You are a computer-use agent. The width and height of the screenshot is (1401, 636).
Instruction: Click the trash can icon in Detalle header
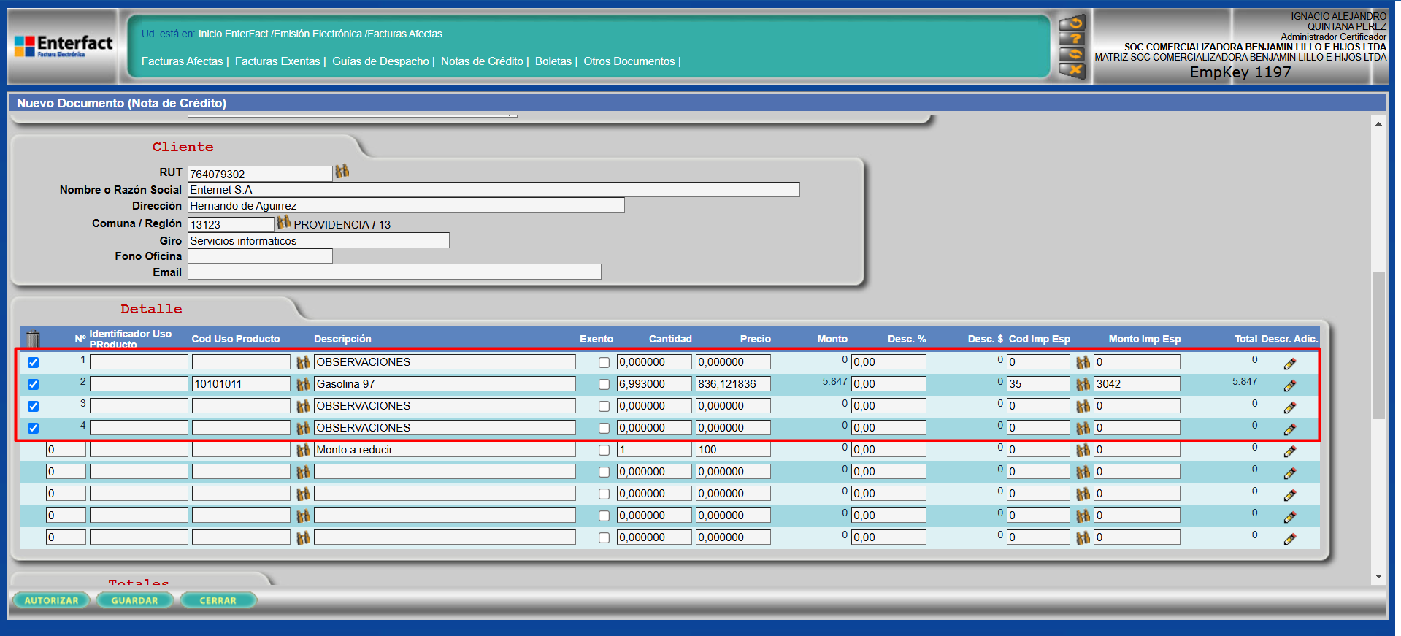coord(33,339)
